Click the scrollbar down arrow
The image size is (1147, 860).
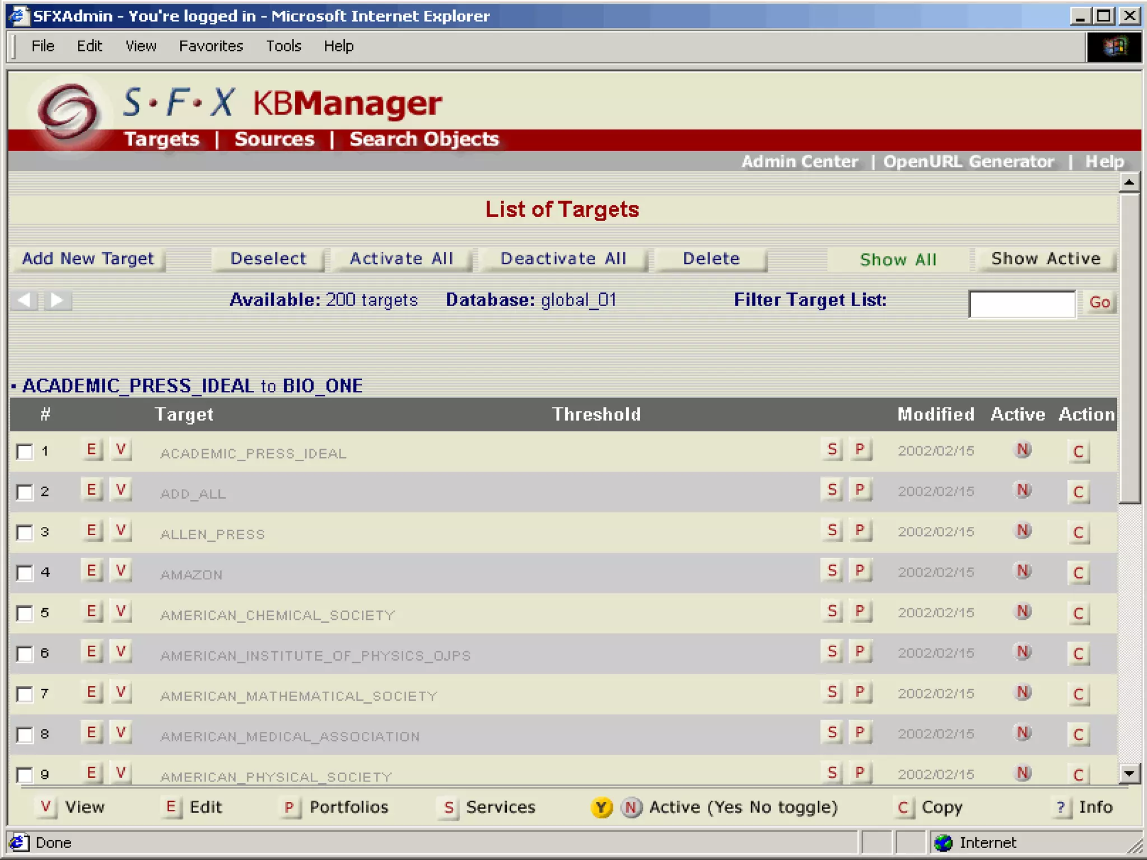tap(1129, 774)
